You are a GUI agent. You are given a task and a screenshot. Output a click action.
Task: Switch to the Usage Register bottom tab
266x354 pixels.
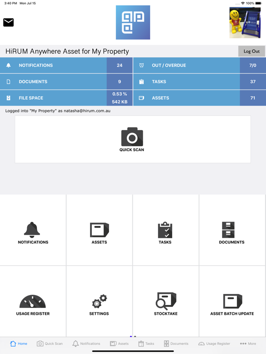tap(214, 343)
